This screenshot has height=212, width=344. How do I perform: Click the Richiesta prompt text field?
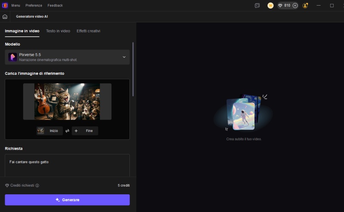[67, 166]
